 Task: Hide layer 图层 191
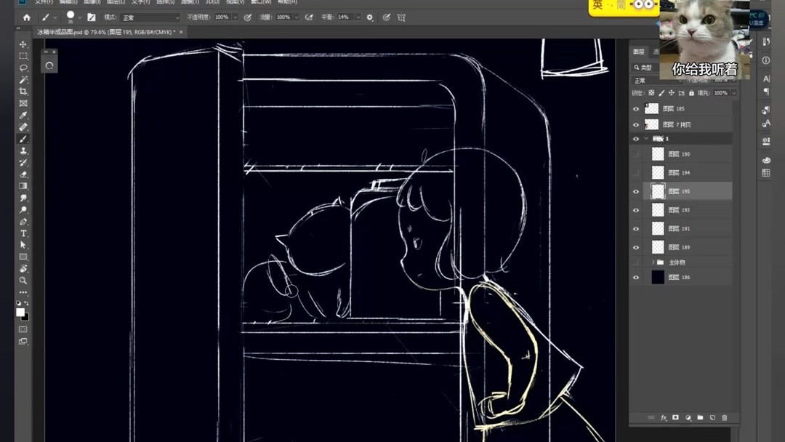click(636, 229)
